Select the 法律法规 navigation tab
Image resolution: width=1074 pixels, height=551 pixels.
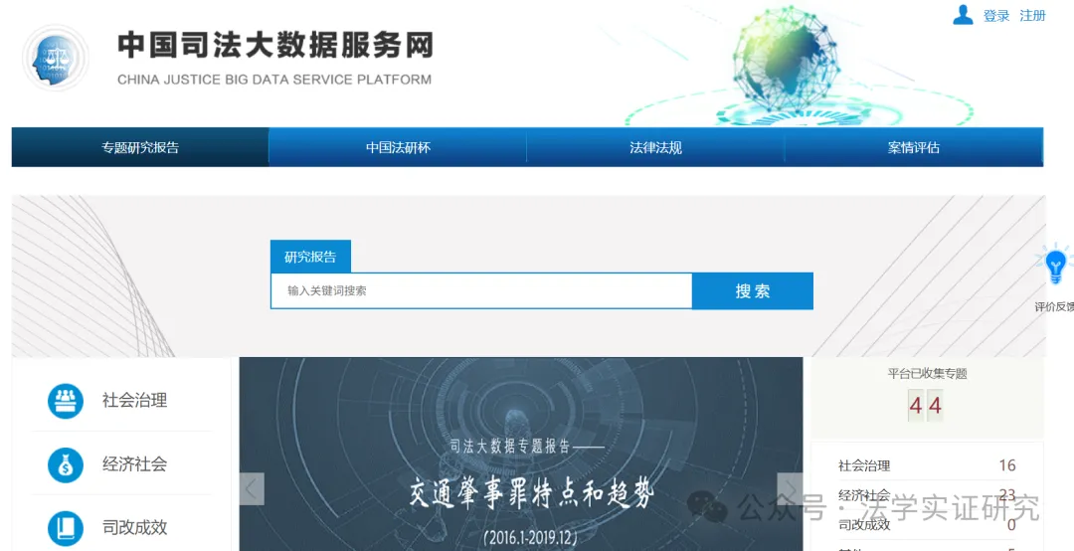point(655,147)
